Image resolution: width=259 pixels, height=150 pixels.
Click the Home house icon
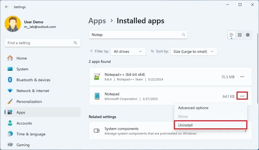tap(10, 58)
